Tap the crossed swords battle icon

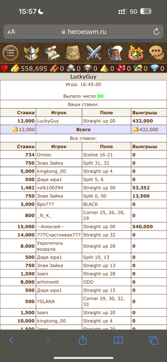(94, 53)
